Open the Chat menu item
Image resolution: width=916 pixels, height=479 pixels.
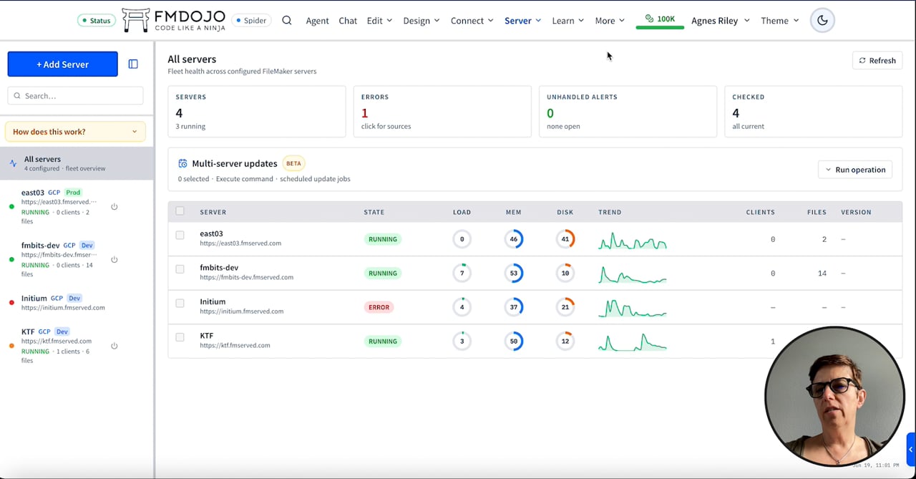pos(348,20)
